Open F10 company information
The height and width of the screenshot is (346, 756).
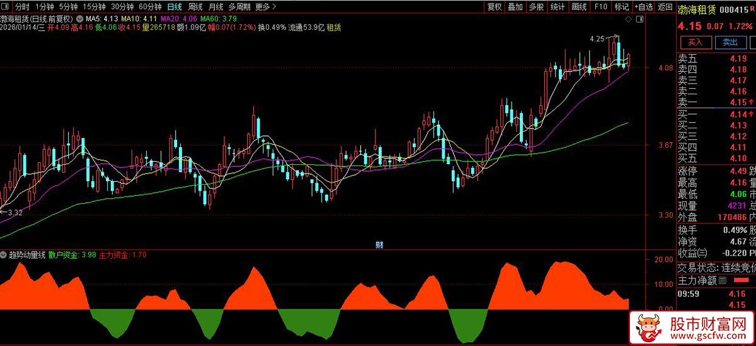[x=600, y=7]
